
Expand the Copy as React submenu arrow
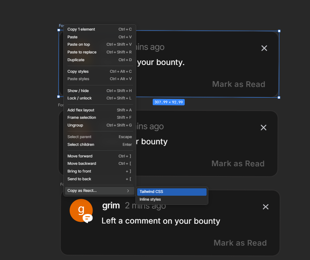coord(128,191)
